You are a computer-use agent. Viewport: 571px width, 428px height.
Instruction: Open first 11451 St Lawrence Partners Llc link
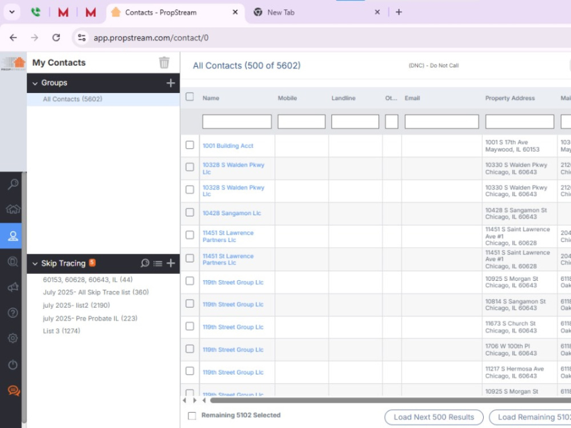(x=228, y=236)
